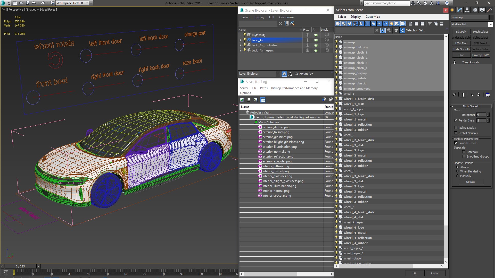
Task: Redo the last undone operation
Action: (43, 3)
